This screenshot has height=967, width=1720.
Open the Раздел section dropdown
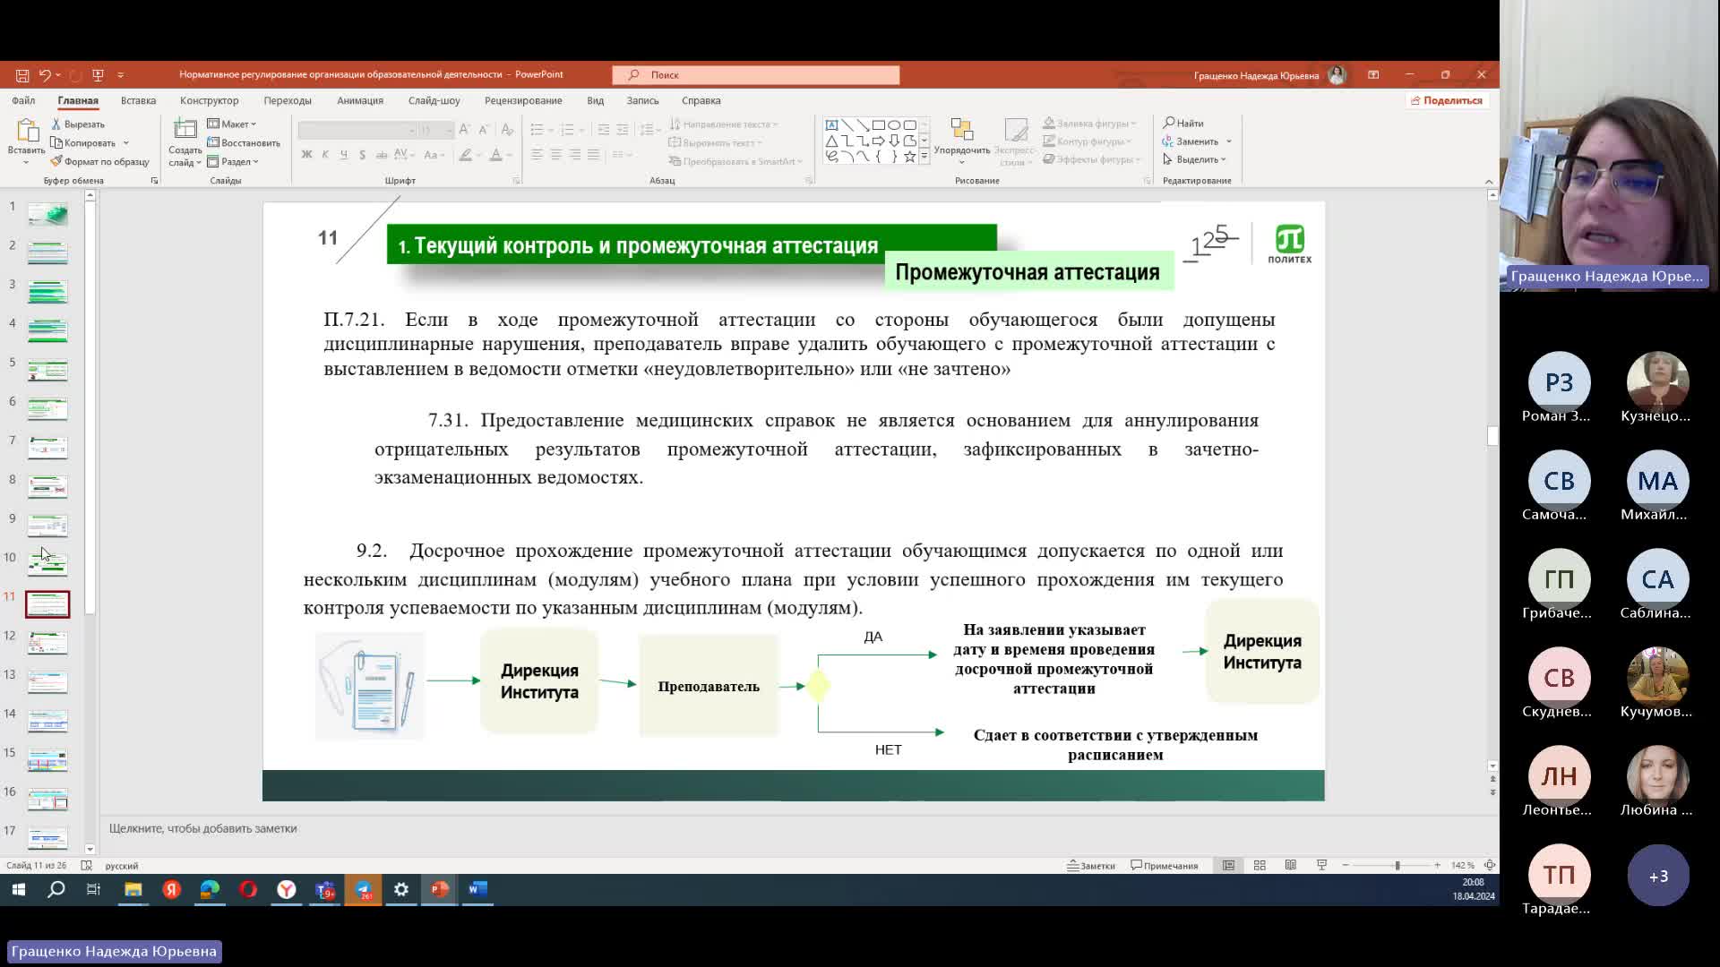tap(233, 162)
